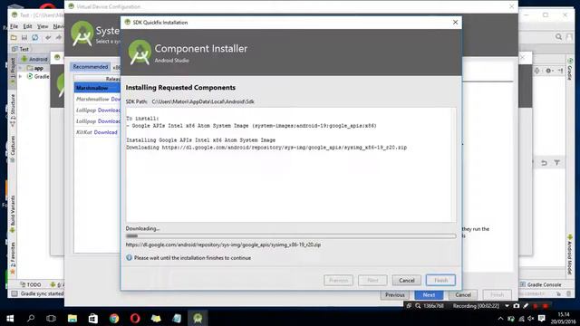The width and height of the screenshot is (580, 326).
Task: Open the Captures tool window tab
Action: [x=13, y=149]
